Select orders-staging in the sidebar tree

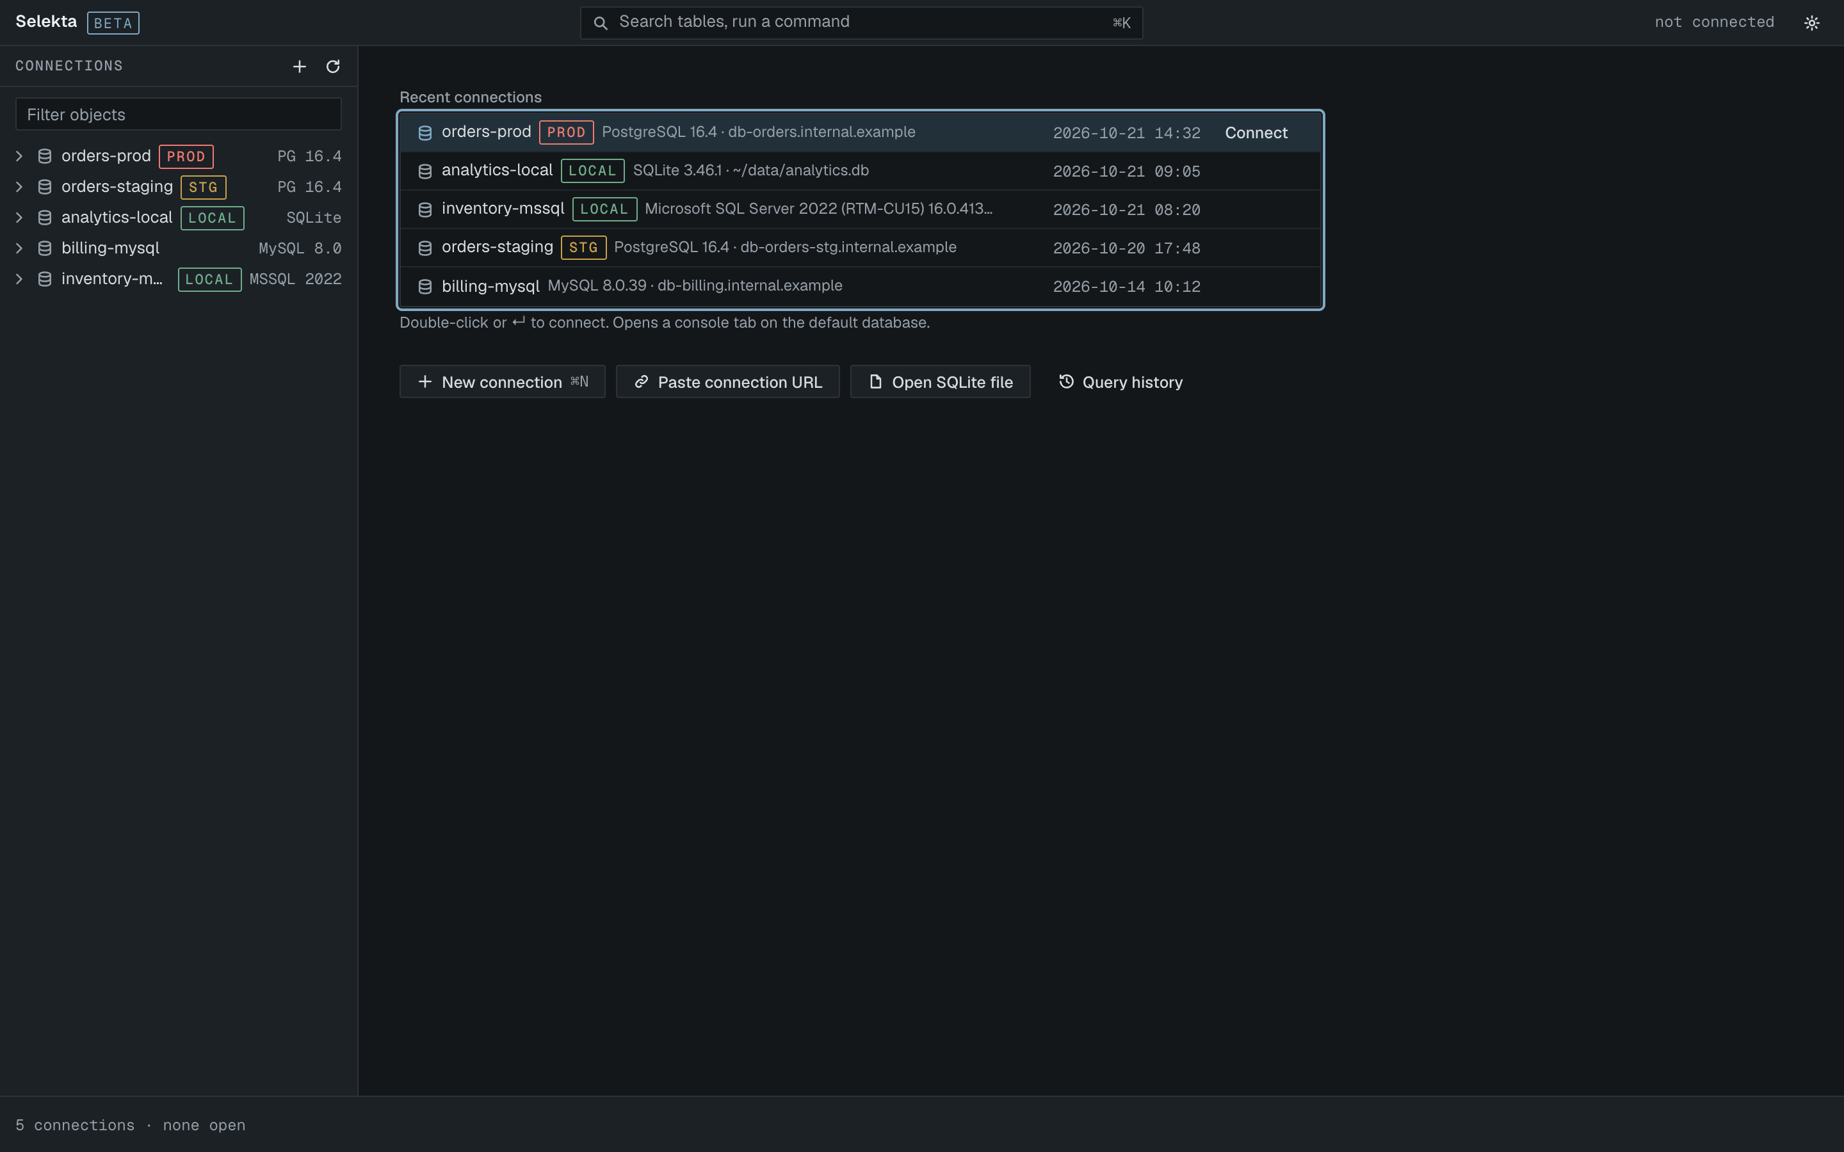(117, 187)
